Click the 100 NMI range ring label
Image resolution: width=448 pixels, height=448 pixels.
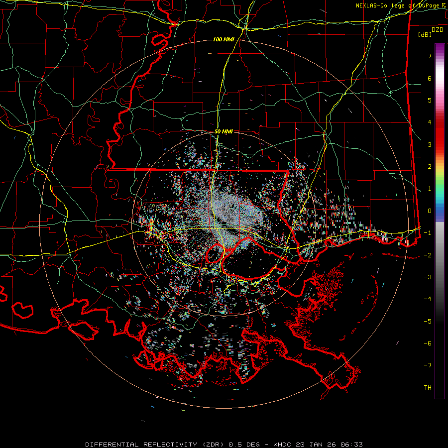pyautogui.click(x=224, y=39)
